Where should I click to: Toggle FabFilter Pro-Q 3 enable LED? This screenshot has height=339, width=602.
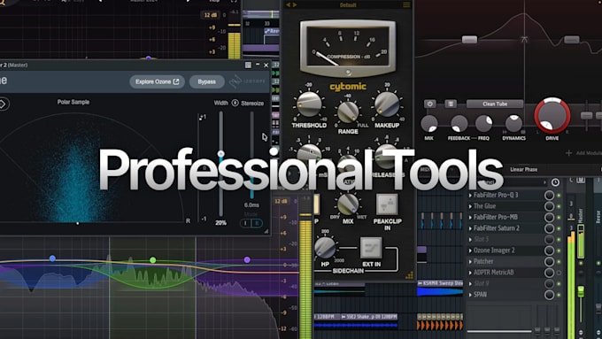(559, 196)
